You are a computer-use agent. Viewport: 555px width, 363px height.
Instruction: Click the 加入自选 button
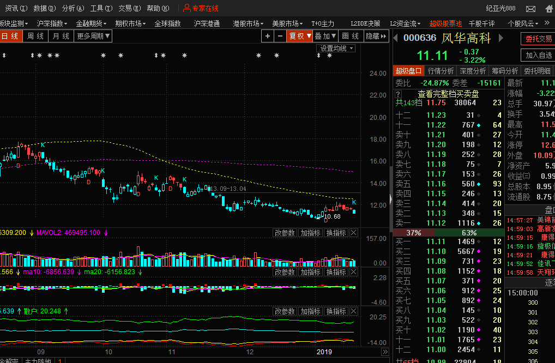point(538,55)
